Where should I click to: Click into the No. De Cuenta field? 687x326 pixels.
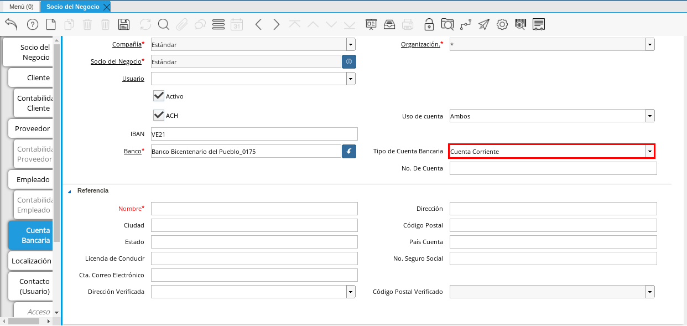pos(553,168)
